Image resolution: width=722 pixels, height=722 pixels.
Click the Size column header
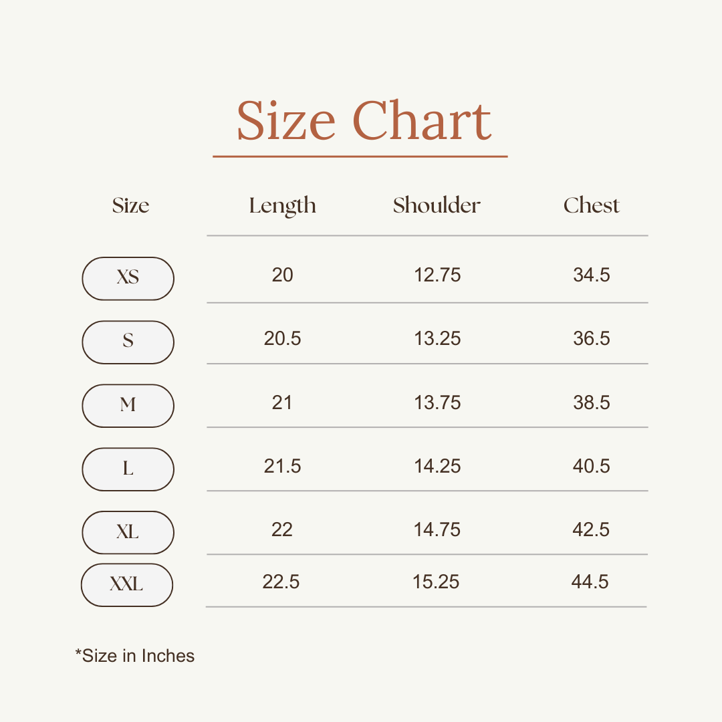point(130,205)
